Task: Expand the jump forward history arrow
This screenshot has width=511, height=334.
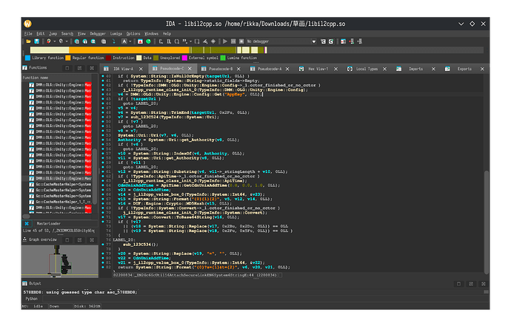Action: click(x=67, y=41)
